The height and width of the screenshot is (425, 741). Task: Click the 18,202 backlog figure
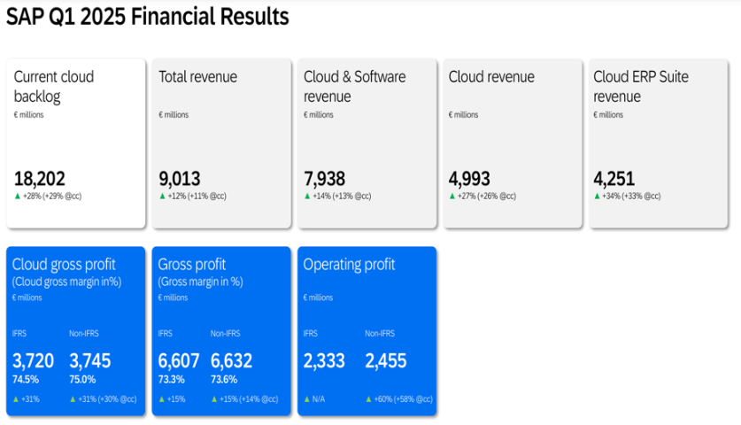click(x=40, y=179)
